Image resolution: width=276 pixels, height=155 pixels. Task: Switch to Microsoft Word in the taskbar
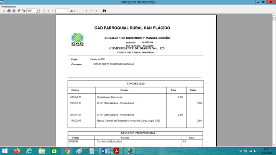[x=104, y=151]
